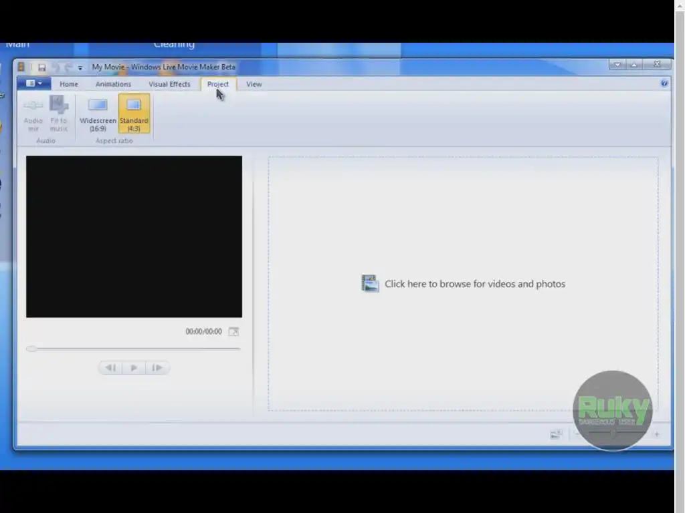The image size is (685, 513).
Task: Minimize the Movie Maker window
Action: (617, 65)
